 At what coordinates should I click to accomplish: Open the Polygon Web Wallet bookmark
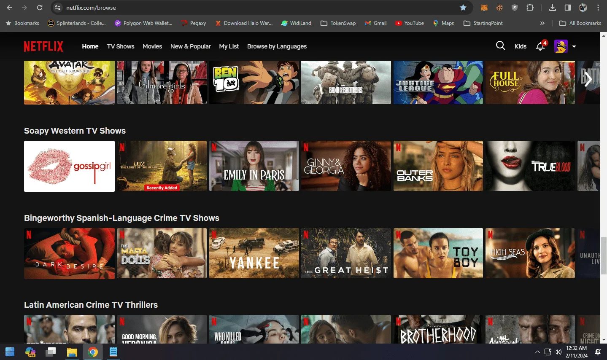point(143,23)
